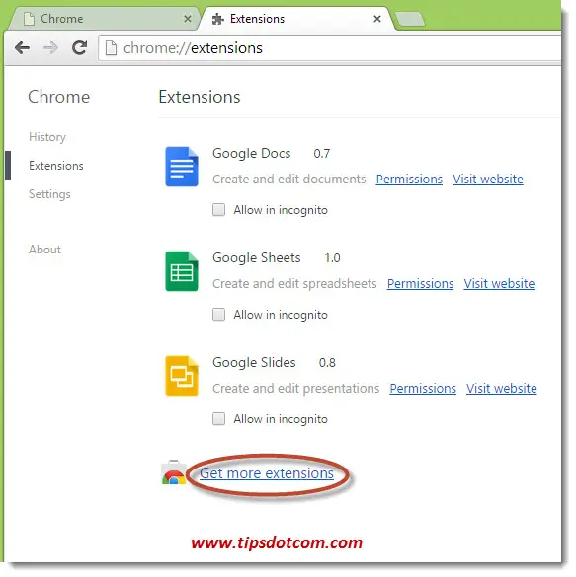Click the chrome://extensions address bar
The image size is (576, 577).
pyautogui.click(x=329, y=48)
